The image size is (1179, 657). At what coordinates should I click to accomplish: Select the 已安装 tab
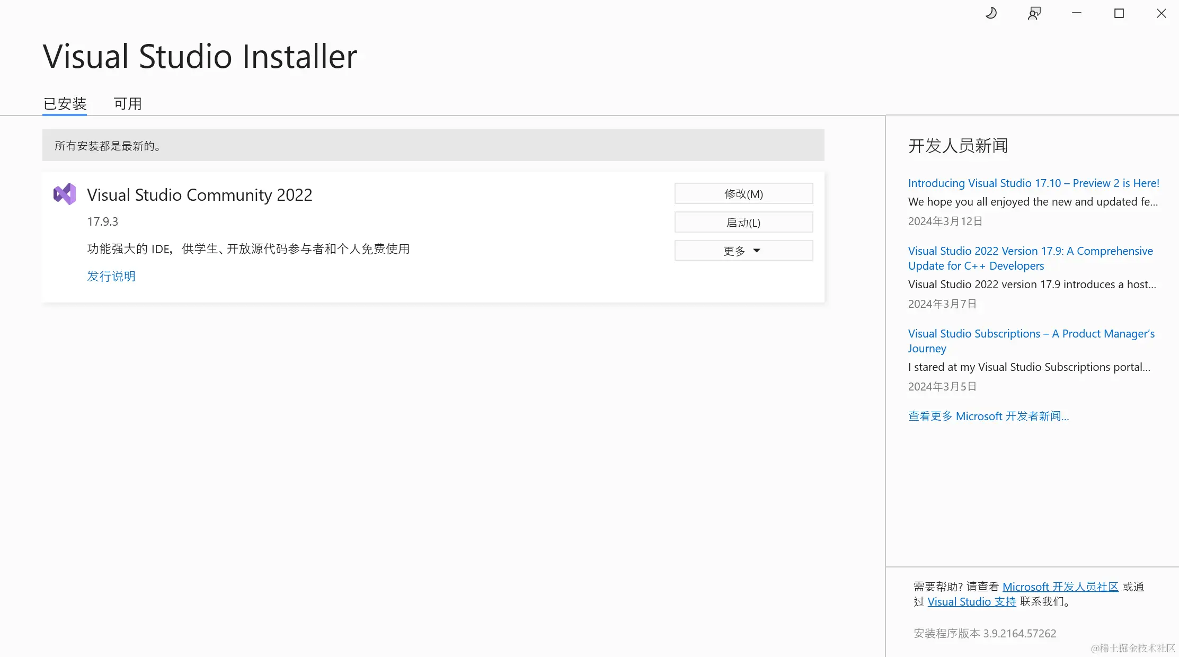tap(65, 104)
